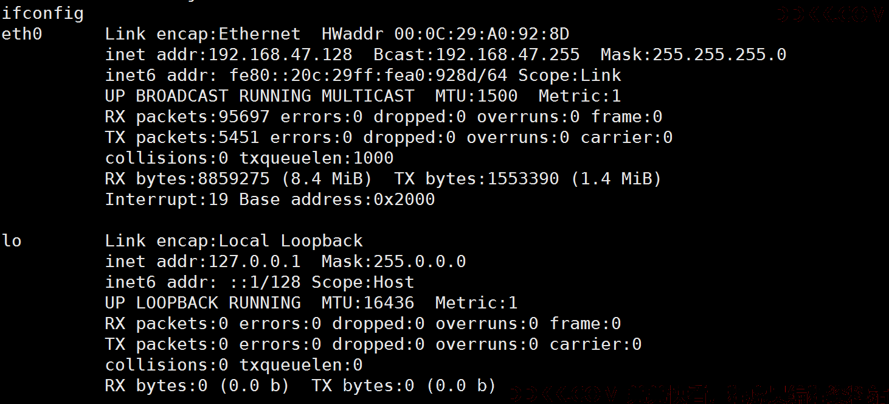Click the RX packets:95697 count

point(187,117)
